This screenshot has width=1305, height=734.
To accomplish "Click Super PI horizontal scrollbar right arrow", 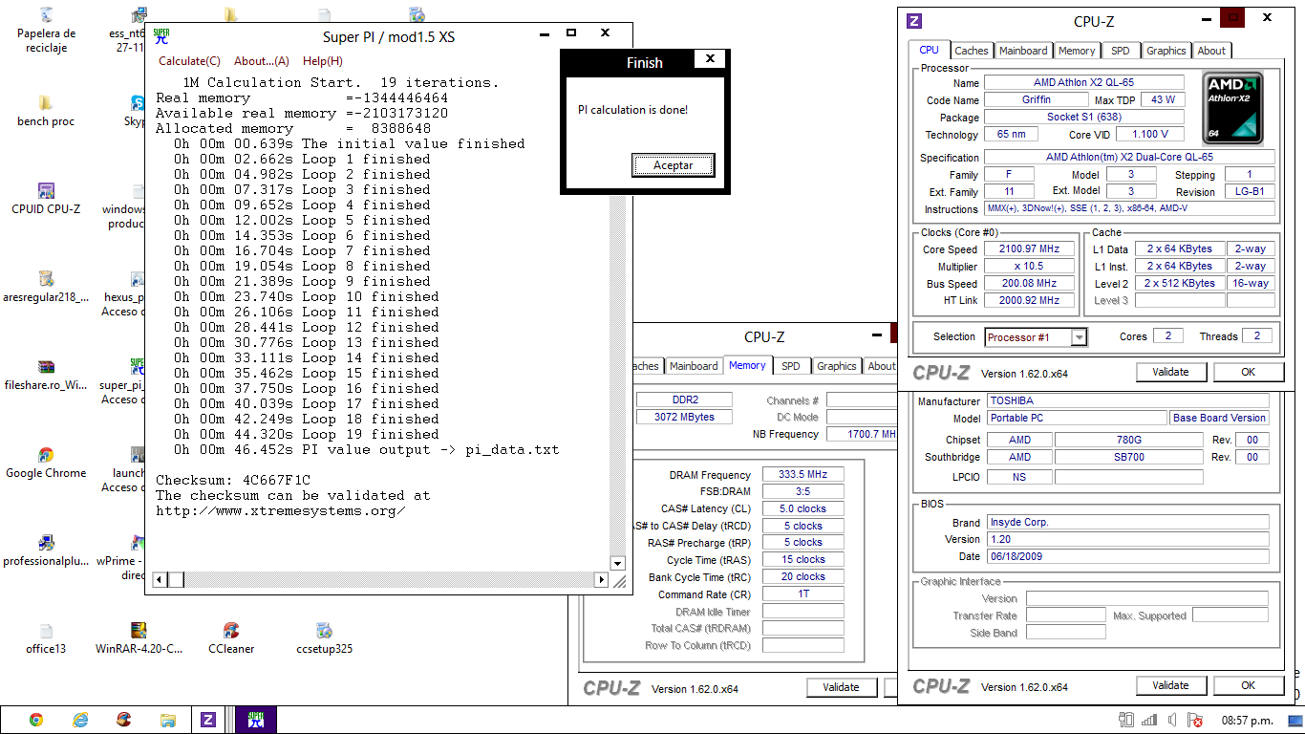I will pos(601,579).
